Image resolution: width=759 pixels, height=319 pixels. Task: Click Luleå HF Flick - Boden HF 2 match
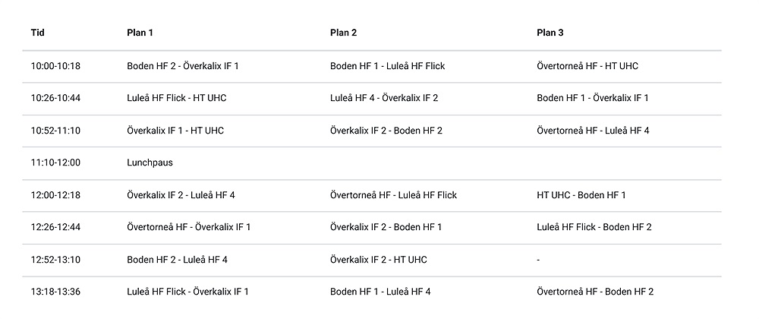point(594,227)
